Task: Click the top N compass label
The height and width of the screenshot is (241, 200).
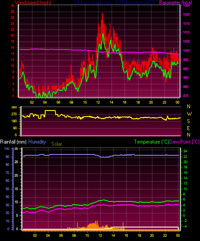Action: (189, 106)
